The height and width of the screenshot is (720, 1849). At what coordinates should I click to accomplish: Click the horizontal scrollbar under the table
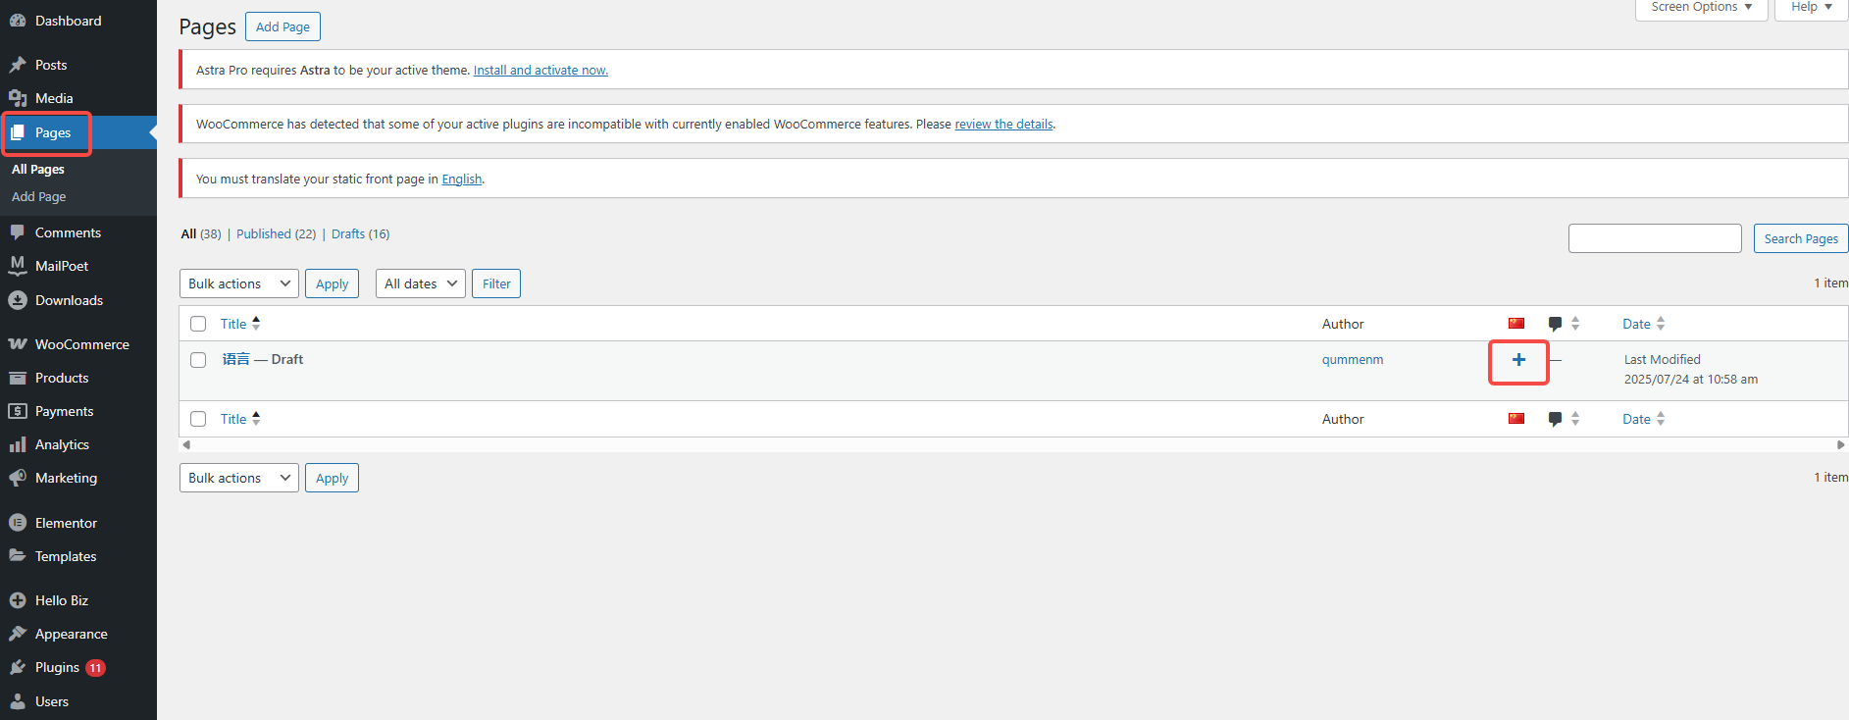pos(1013,444)
